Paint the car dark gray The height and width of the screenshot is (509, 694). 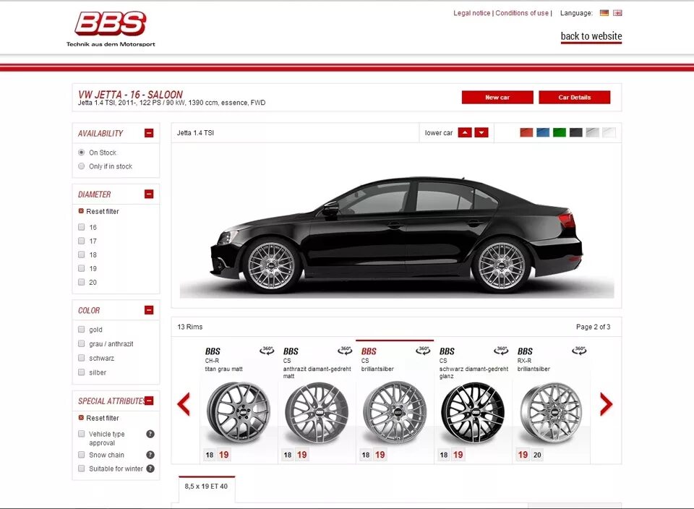[576, 132]
